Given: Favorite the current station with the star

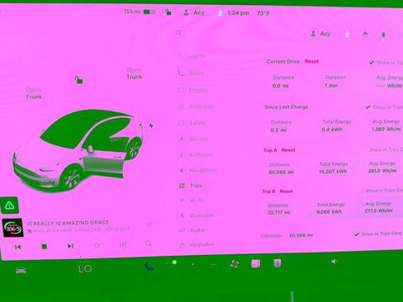Looking at the screenshot, I should click(97, 245).
